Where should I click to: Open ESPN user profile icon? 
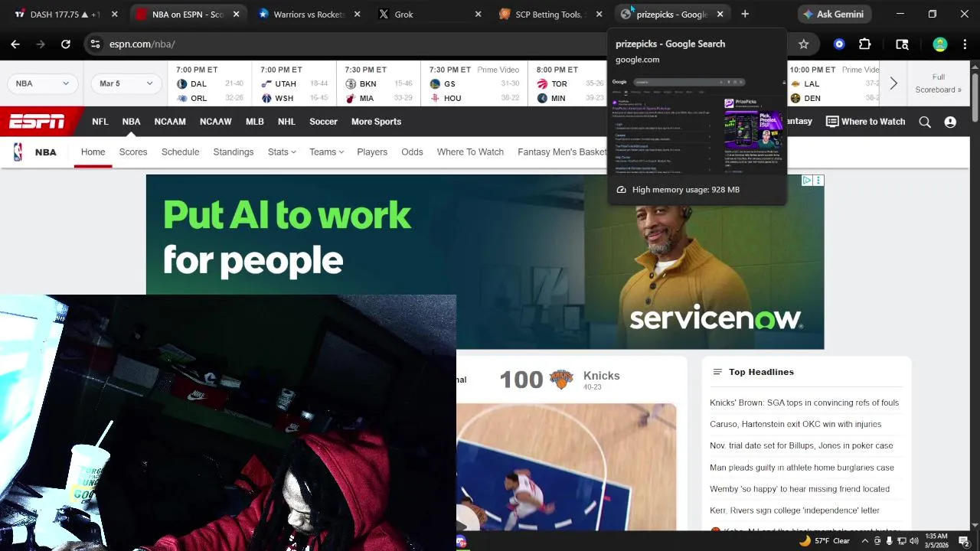click(x=950, y=122)
